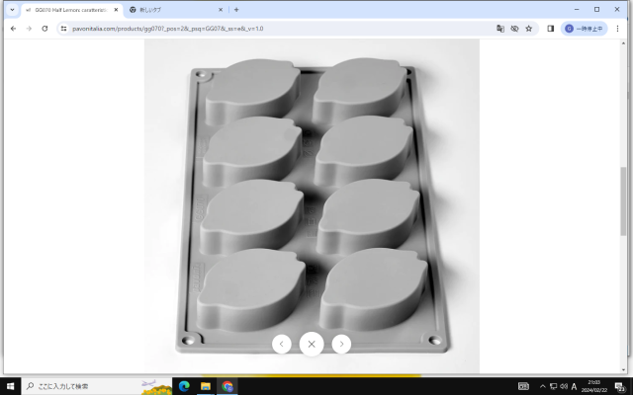Open Microsoft Edge from taskbar

[183, 386]
